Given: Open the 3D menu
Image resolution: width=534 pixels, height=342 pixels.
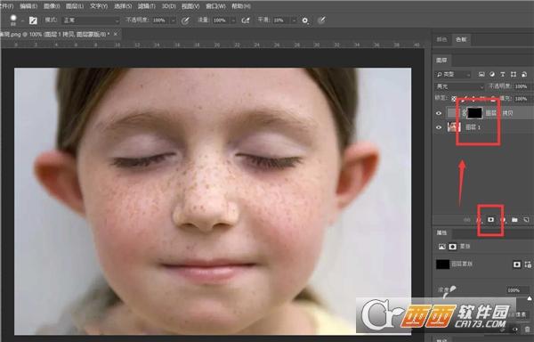Looking at the screenshot, I should pyautogui.click(x=168, y=6).
